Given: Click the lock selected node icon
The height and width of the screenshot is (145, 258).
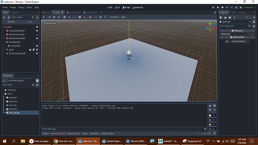Looking at the screenshot, I should pos(69,17).
